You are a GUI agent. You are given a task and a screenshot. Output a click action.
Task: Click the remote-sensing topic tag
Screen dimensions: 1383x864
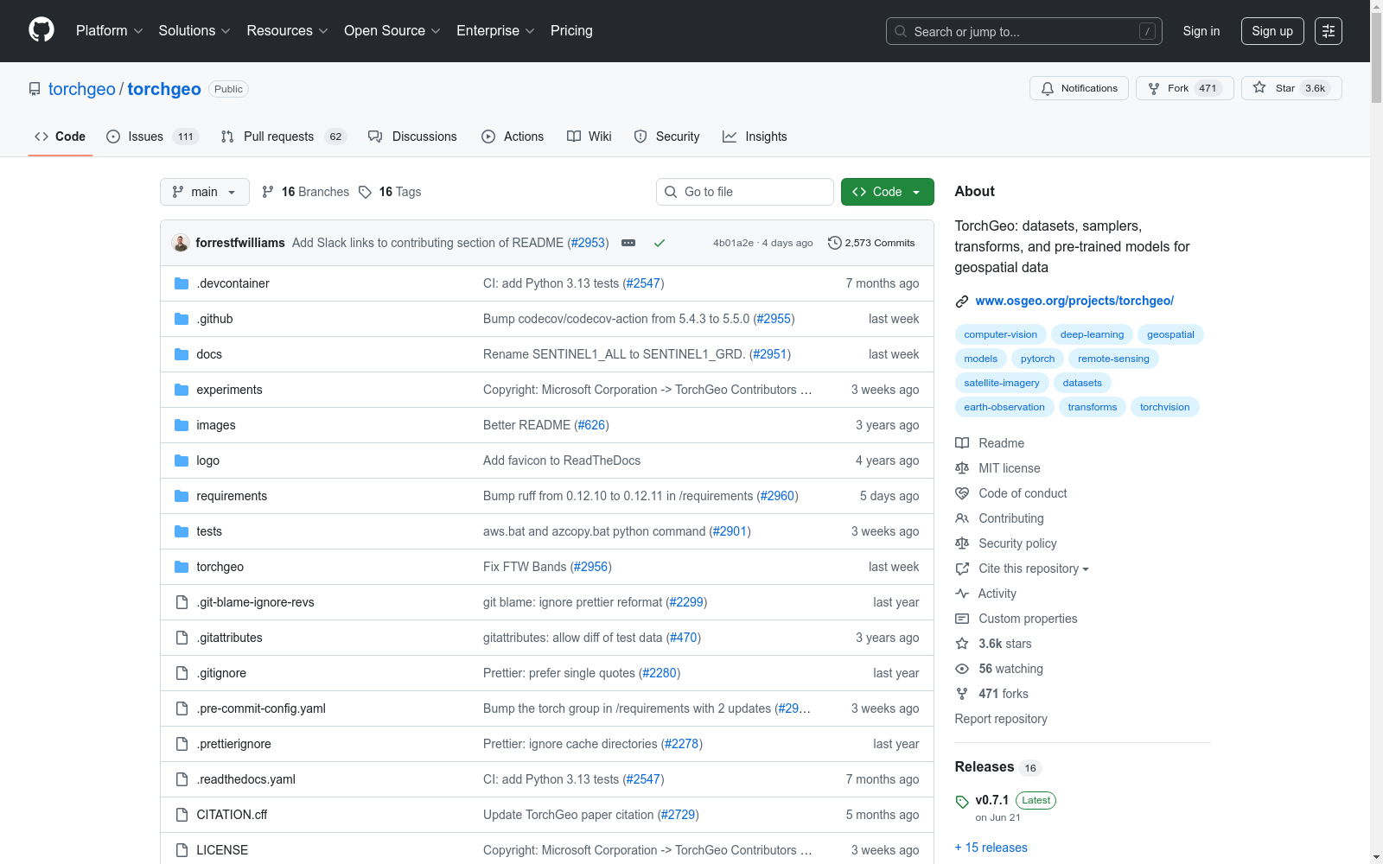tap(1113, 359)
